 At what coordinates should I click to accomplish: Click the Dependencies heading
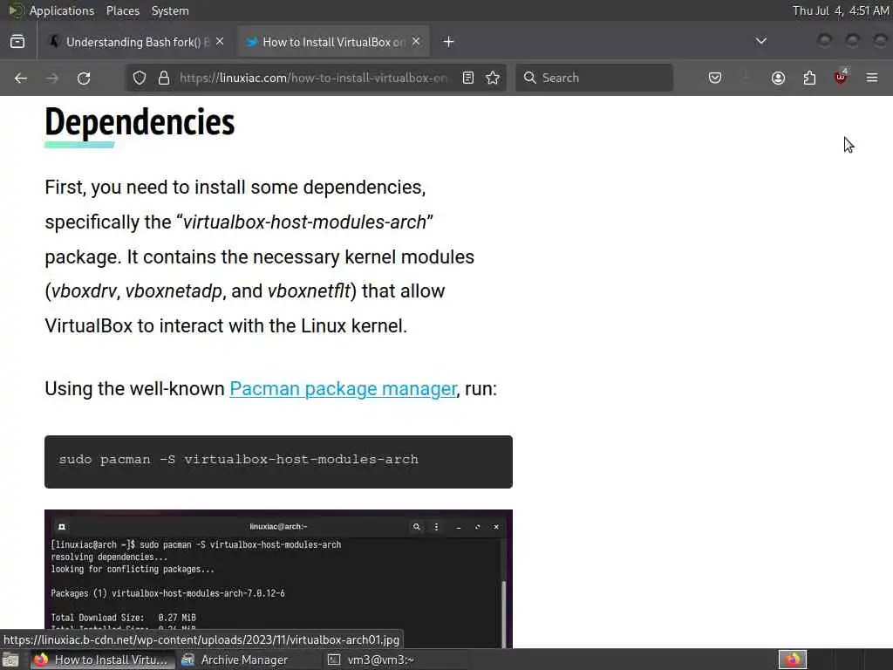[140, 122]
